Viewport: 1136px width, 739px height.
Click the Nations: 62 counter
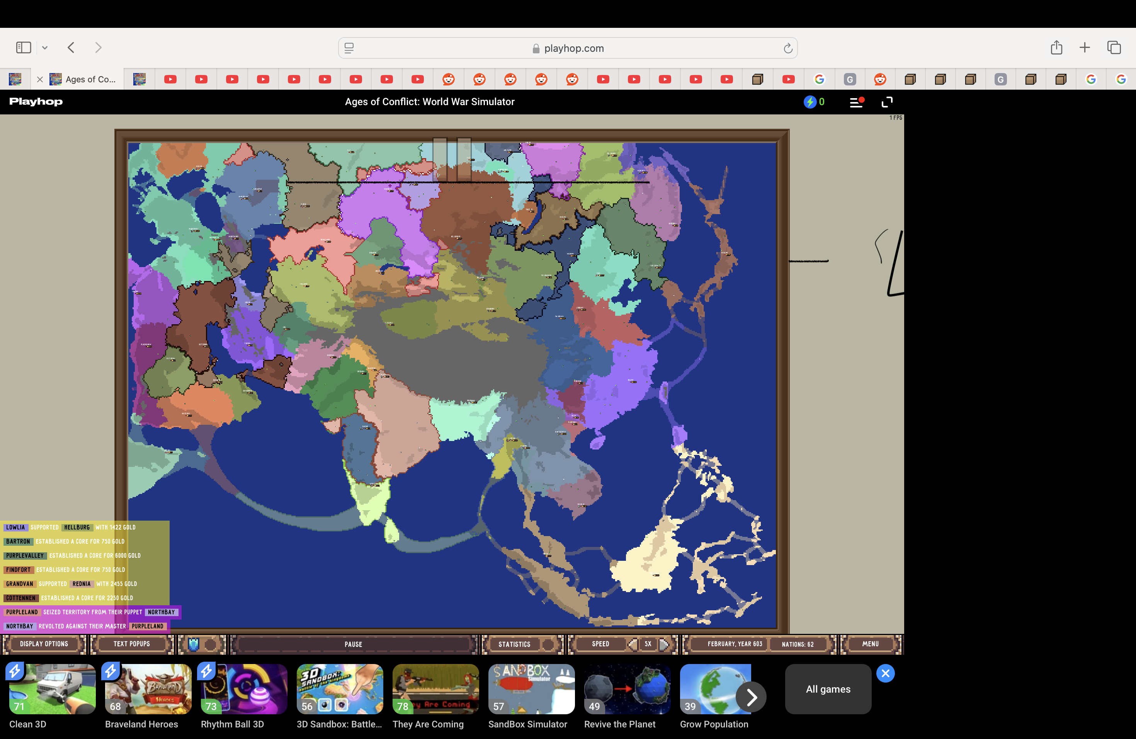798,644
